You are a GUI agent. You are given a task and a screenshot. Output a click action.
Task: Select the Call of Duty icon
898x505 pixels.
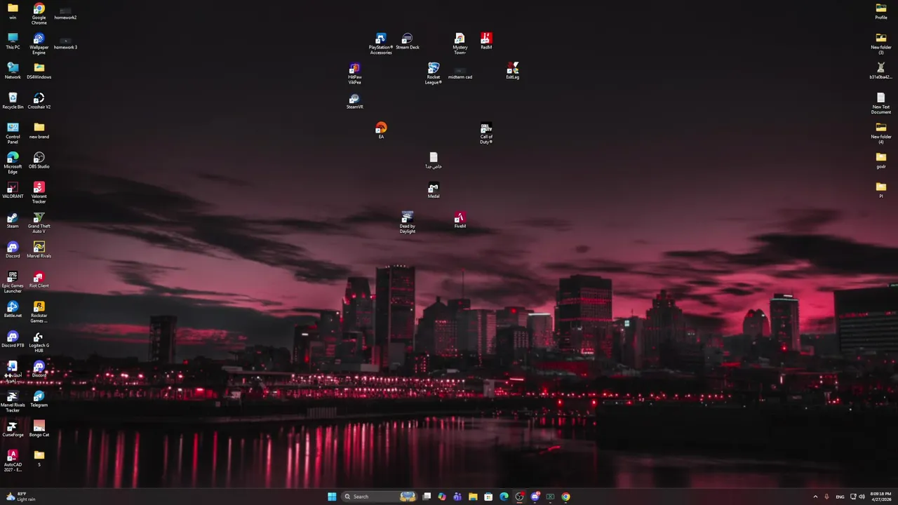pyautogui.click(x=486, y=133)
